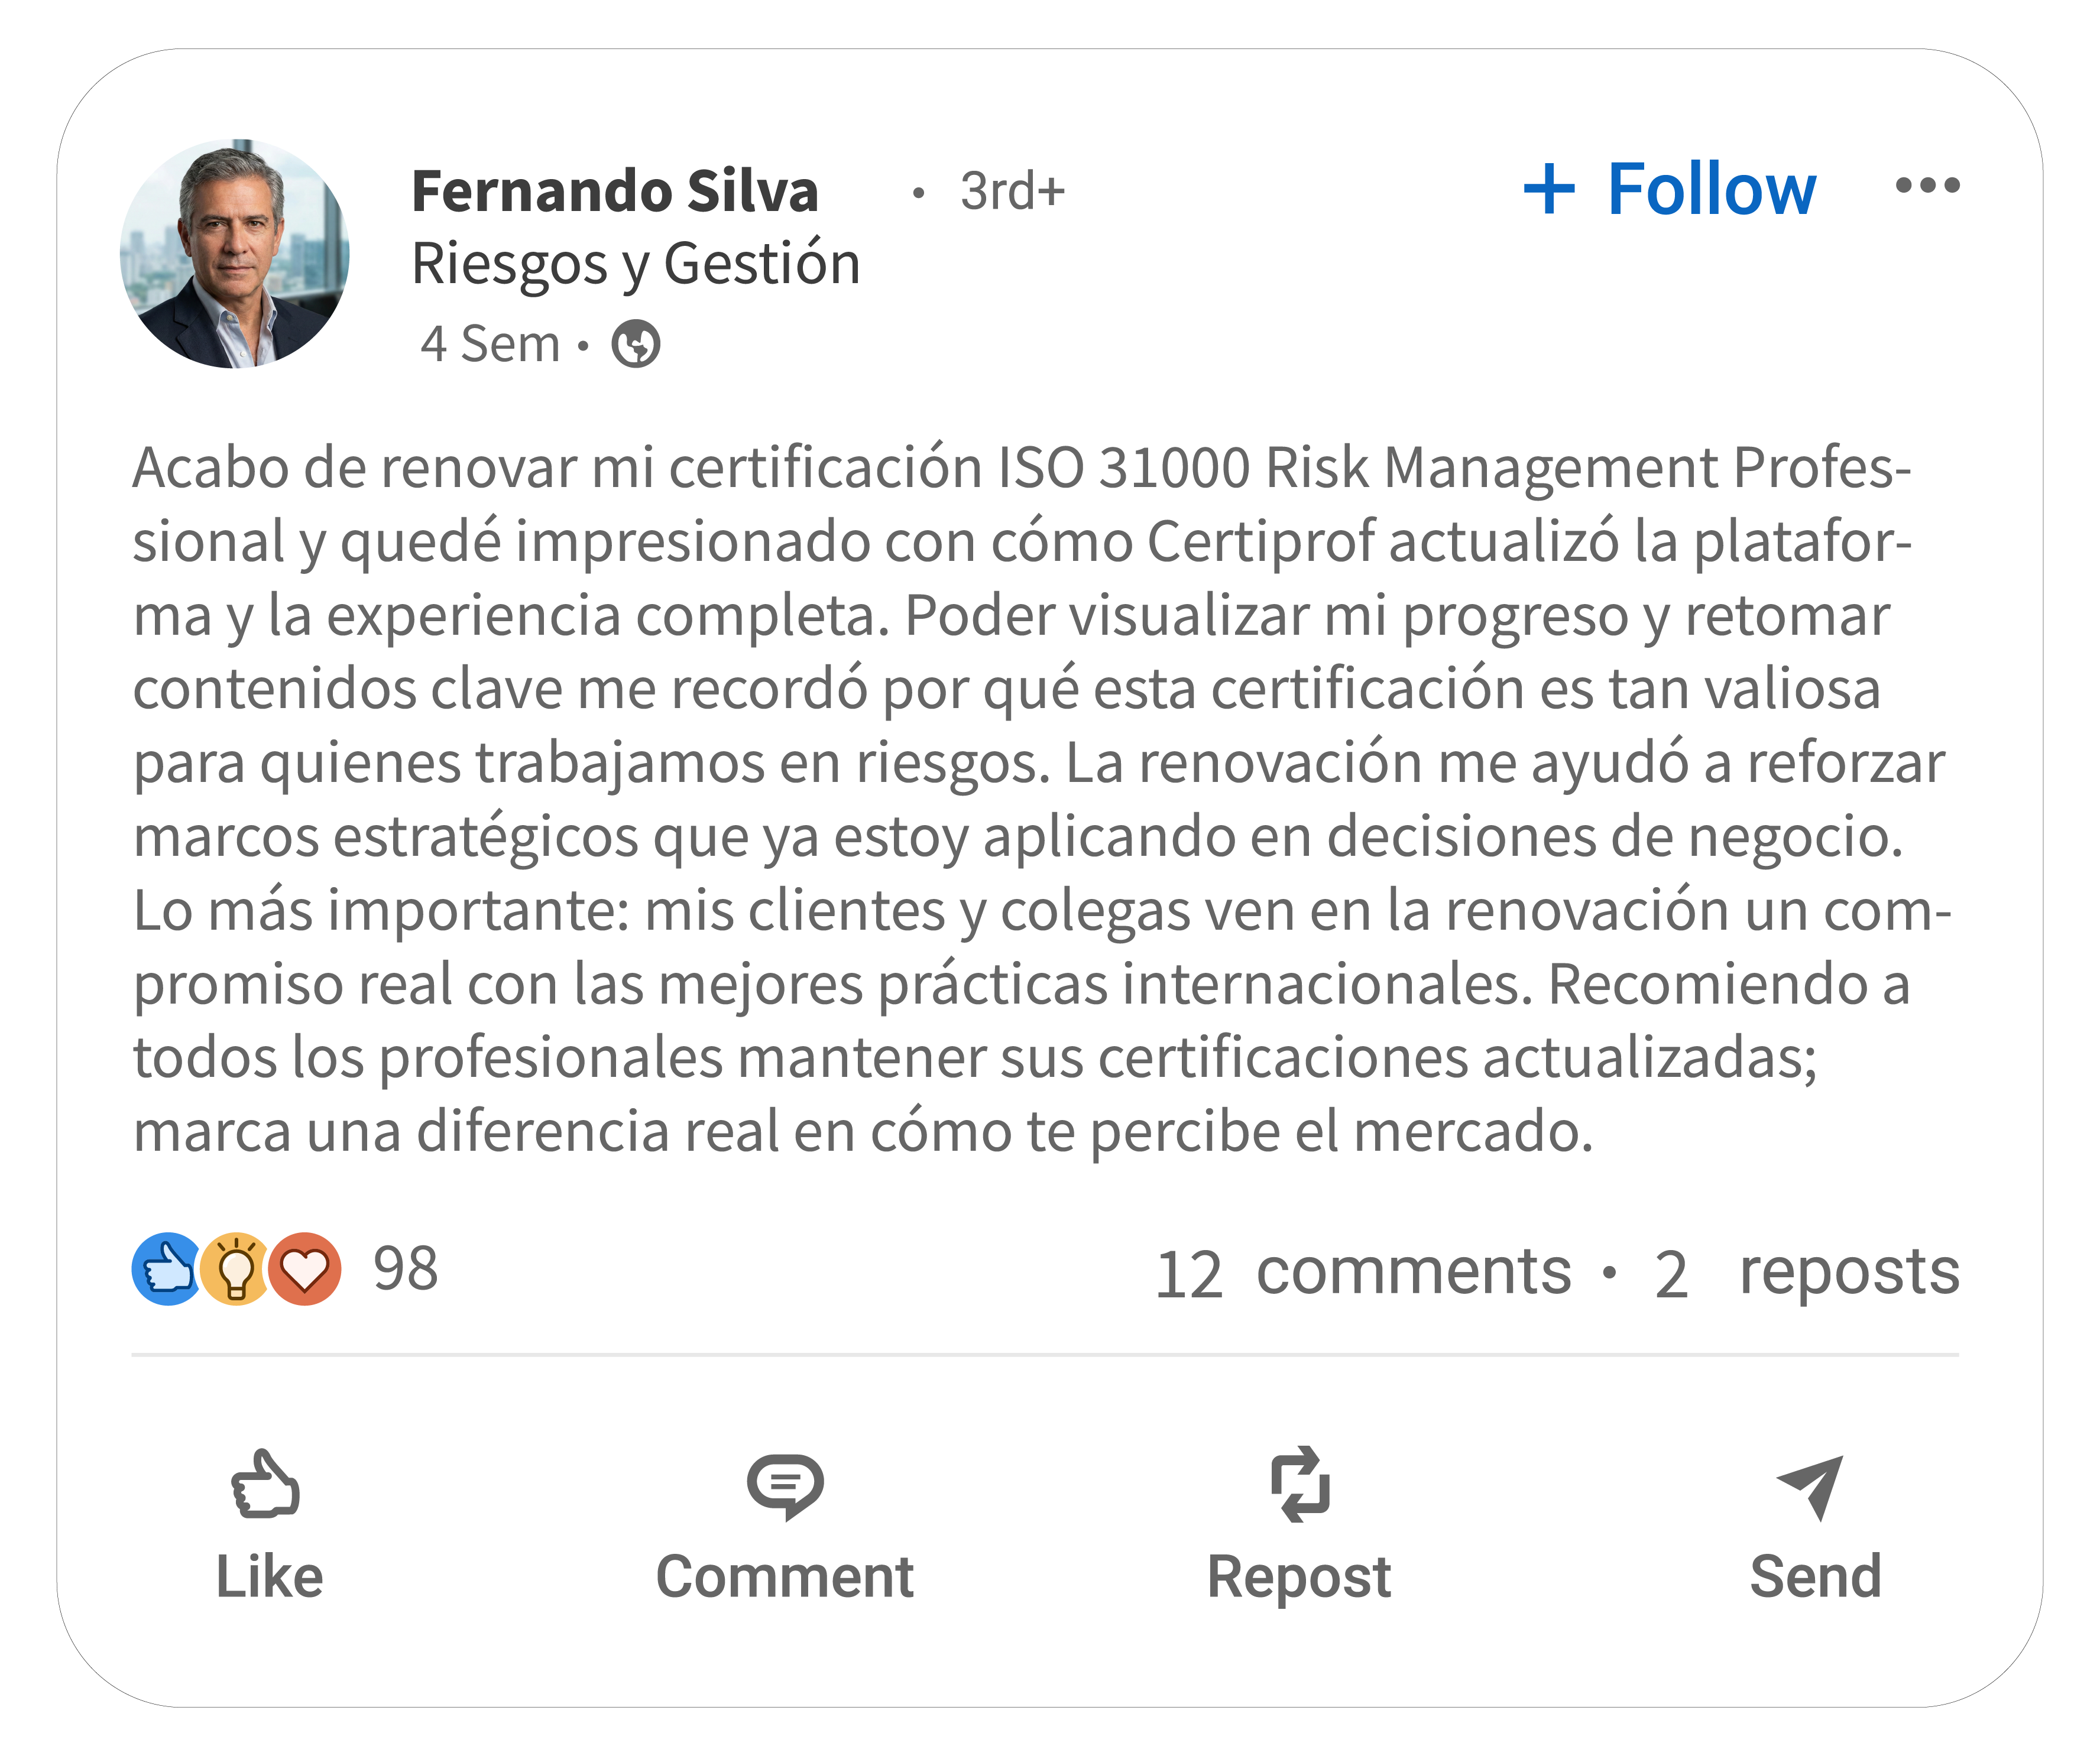Open the three-dot post options menu
The image size is (2100, 1756).
click(x=1927, y=186)
